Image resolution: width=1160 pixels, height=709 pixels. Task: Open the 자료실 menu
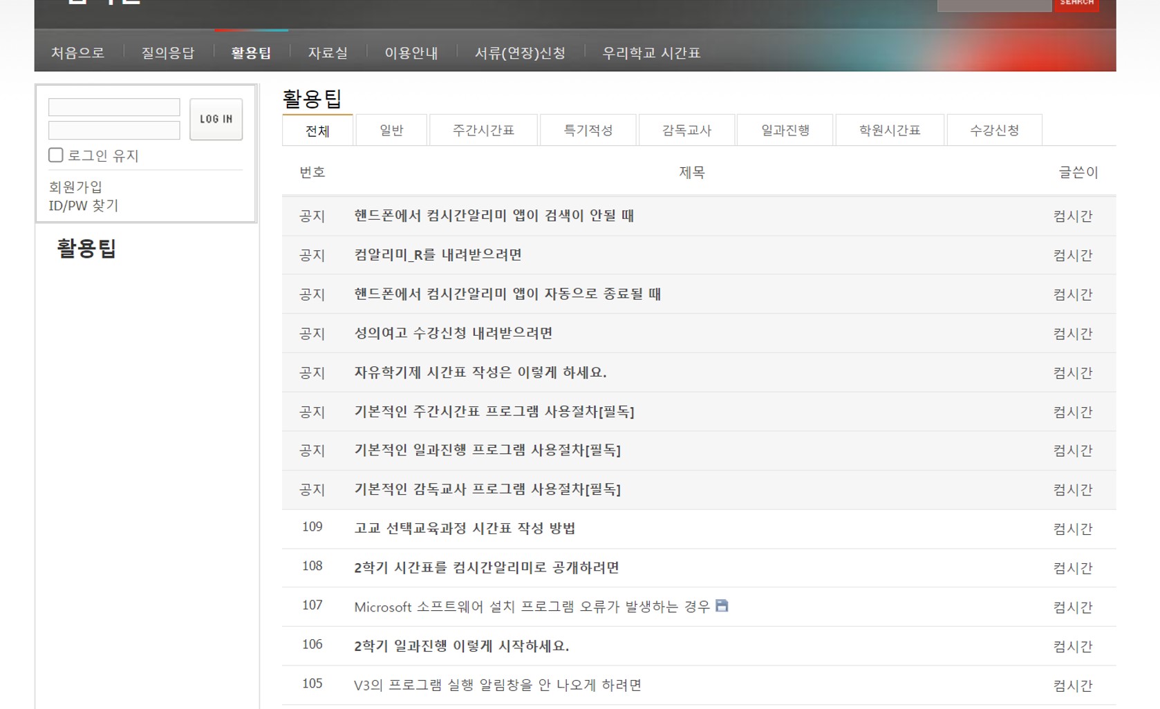click(328, 53)
